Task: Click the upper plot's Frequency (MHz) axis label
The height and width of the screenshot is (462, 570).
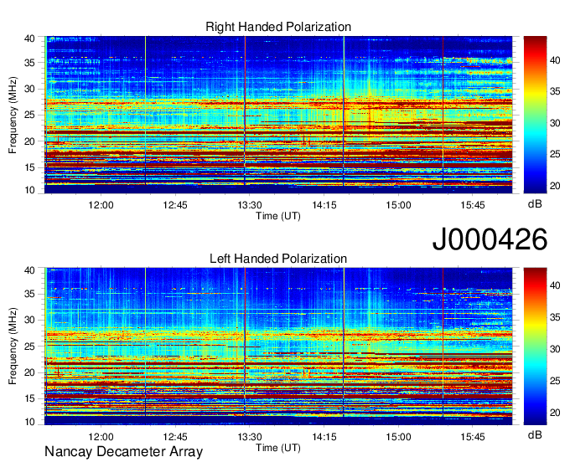Action: pos(13,115)
